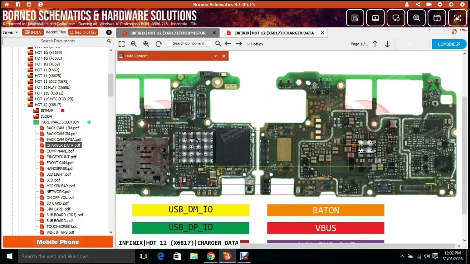Open the Data Content panel dropdown arrow
Viewport: 470px width, 264px height.
point(216,56)
